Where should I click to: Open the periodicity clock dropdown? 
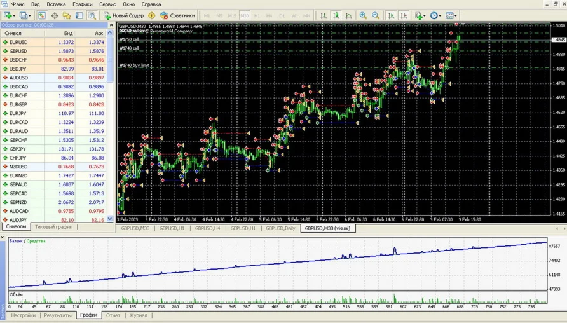tap(435, 15)
